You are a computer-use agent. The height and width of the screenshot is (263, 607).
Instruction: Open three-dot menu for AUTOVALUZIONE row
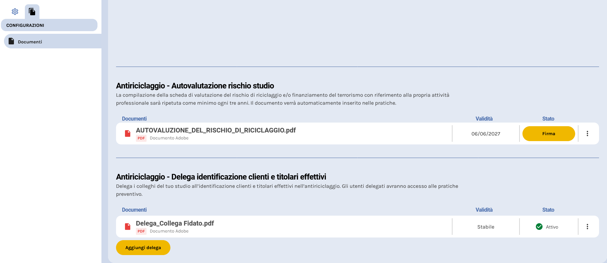coord(587,133)
